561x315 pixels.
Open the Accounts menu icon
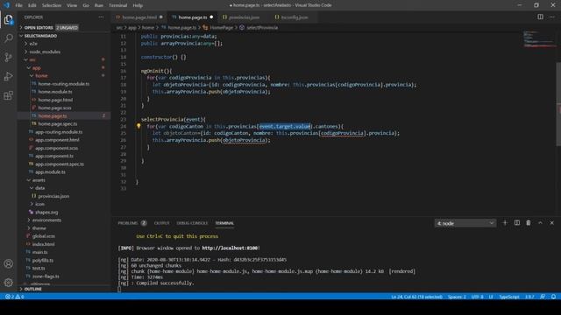(8, 263)
